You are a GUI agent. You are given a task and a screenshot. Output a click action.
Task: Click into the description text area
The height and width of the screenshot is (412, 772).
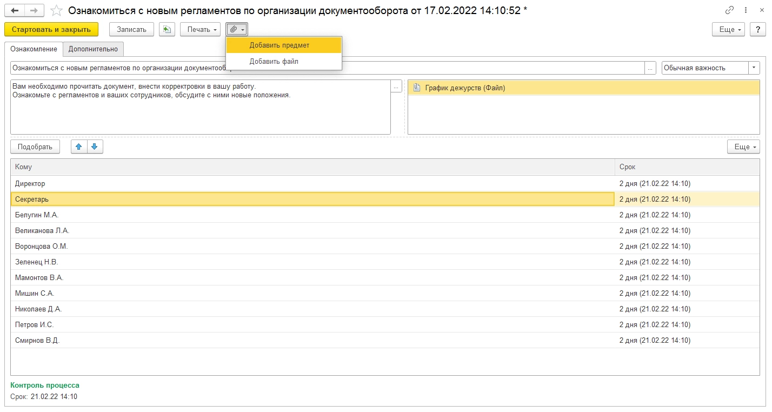[201, 107]
